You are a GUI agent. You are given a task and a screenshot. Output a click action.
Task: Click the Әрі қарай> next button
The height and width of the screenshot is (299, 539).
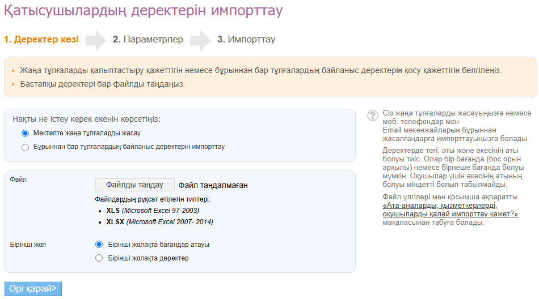(33, 288)
